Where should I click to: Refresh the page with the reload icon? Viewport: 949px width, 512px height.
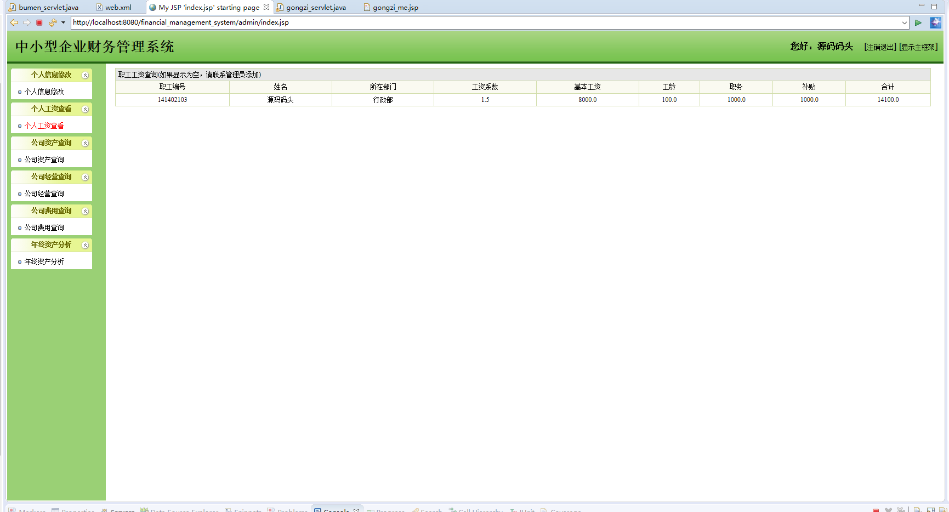(x=53, y=22)
